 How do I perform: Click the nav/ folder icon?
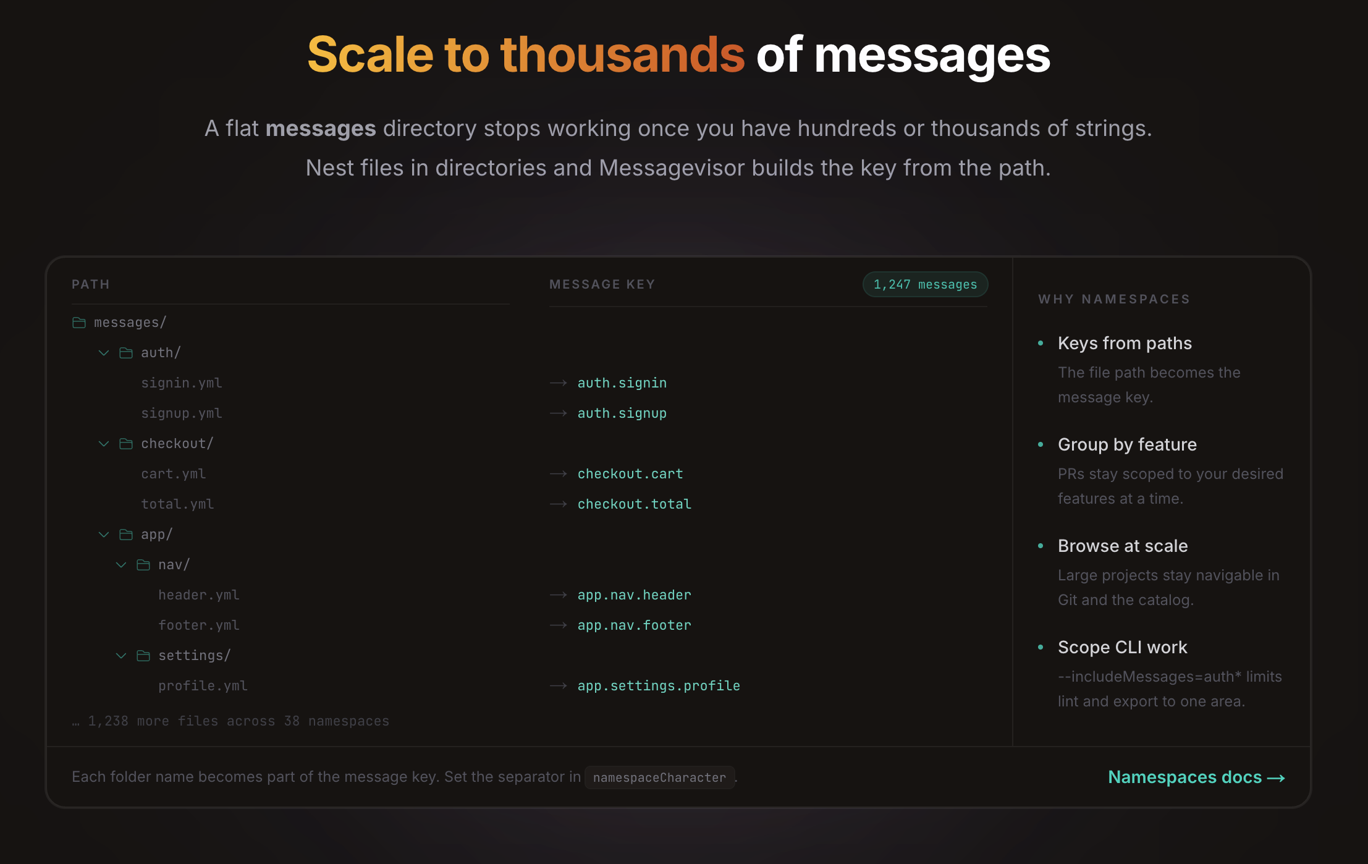(x=143, y=565)
